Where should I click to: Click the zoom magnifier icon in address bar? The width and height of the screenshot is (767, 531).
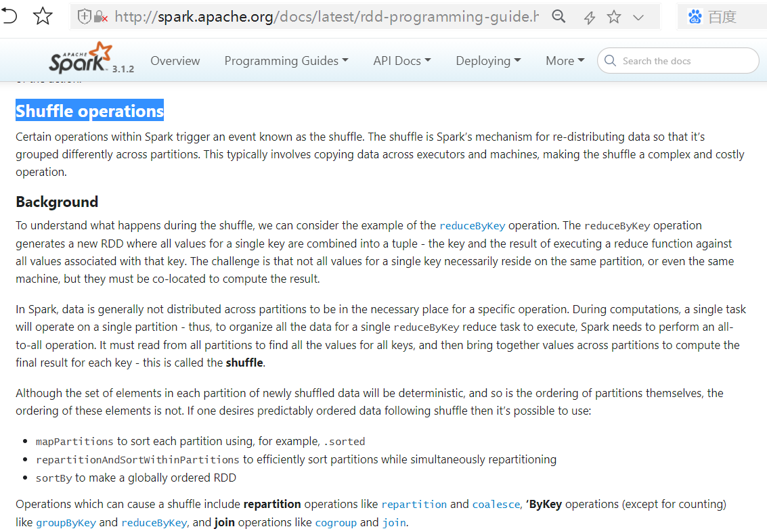[558, 17]
